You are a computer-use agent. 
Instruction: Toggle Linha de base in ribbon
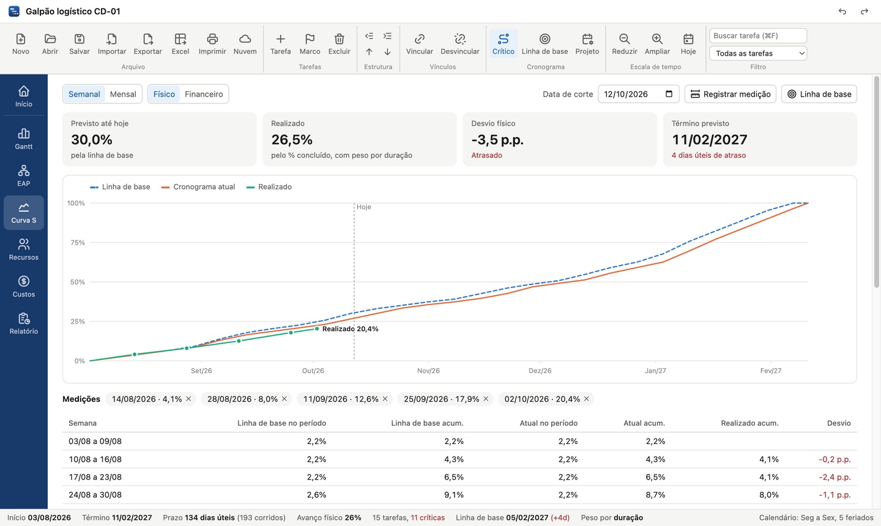545,43
